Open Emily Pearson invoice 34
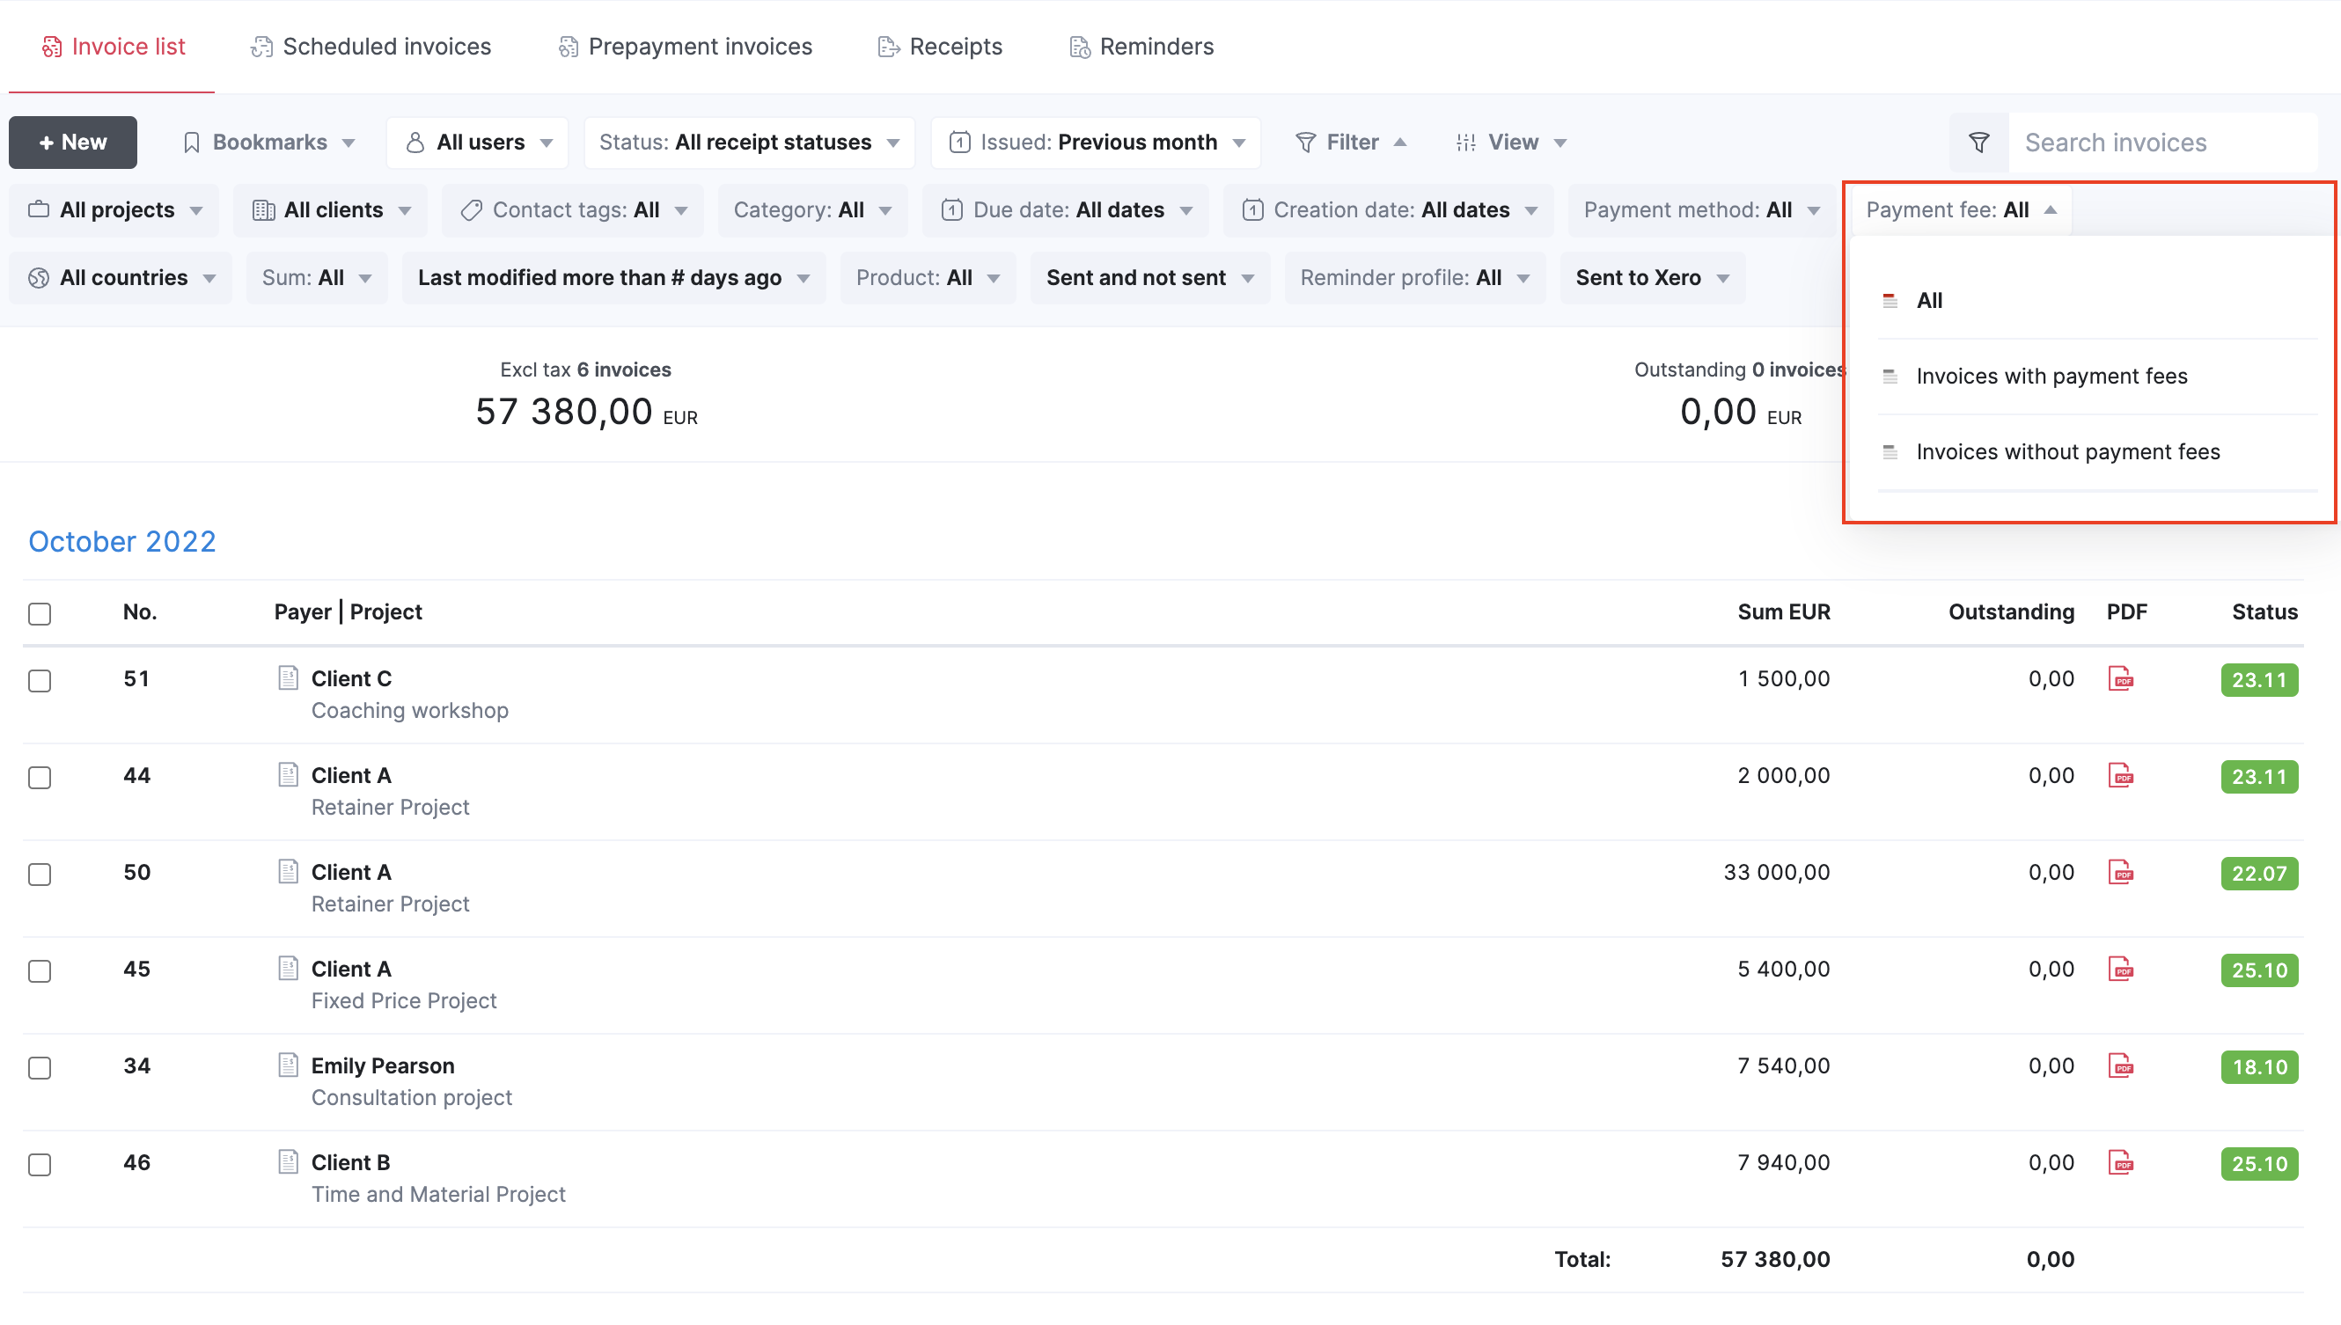This screenshot has width=2341, height=1325. click(382, 1065)
